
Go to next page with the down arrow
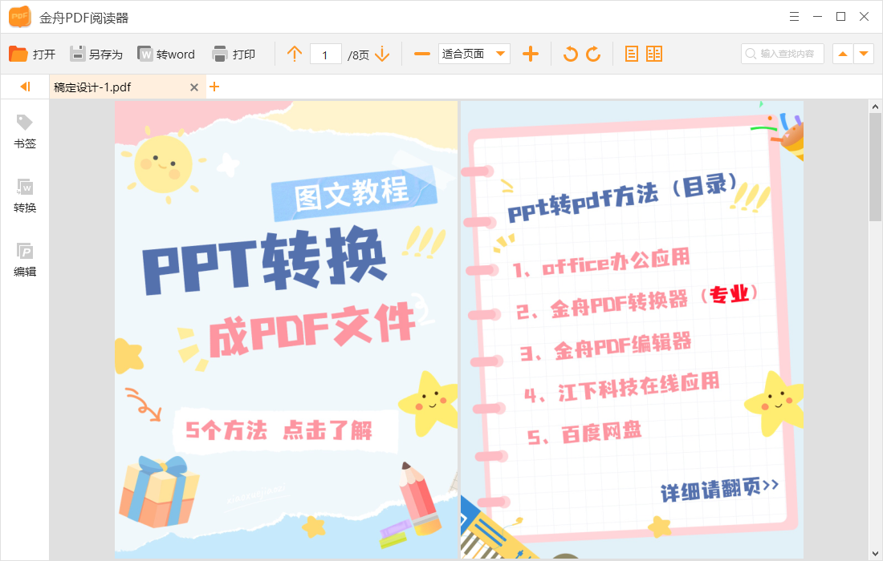tap(383, 54)
